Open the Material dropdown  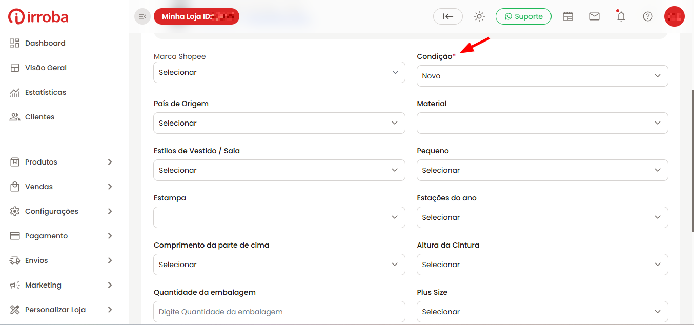542,123
